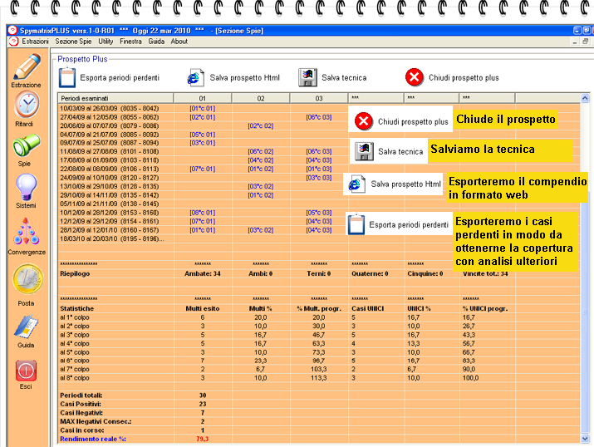This screenshot has width=594, height=447.
Task: Open the Estrazione pencil icon in sidebar
Action: (x=27, y=66)
